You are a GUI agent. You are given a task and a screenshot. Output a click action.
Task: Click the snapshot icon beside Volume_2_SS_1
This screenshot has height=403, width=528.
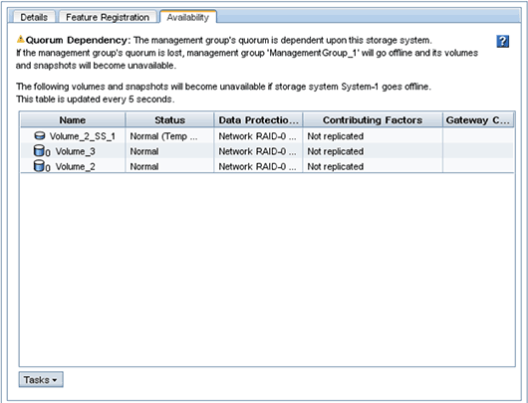[x=40, y=136]
